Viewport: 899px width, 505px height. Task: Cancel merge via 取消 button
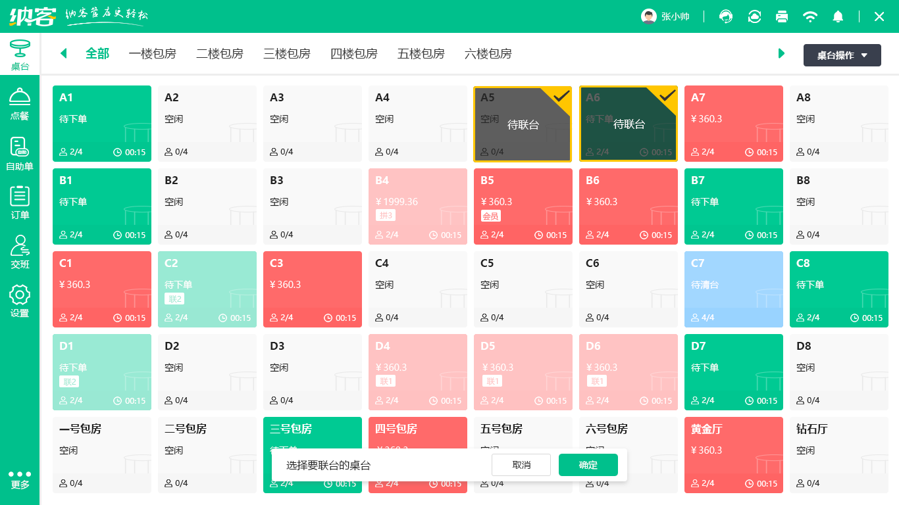[521, 465]
